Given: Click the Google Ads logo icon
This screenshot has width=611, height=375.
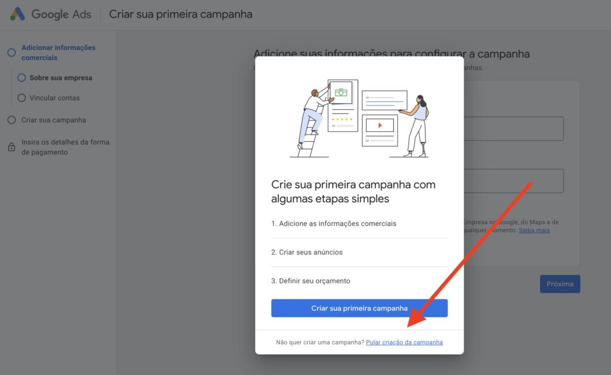Looking at the screenshot, I should [x=17, y=14].
